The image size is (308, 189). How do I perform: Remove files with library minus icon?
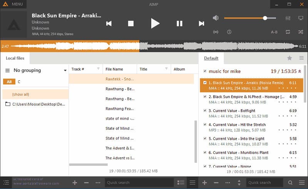click(x=86, y=183)
